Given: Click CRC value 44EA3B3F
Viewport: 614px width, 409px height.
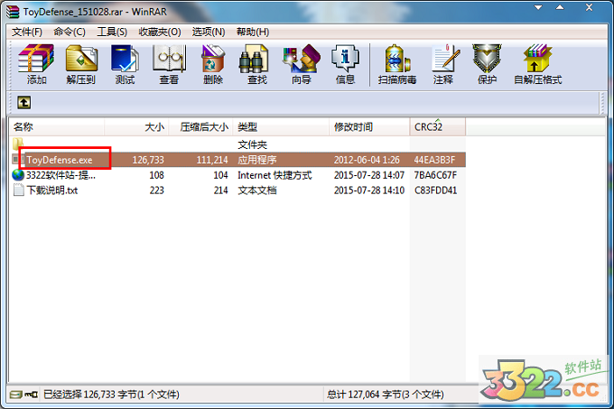Looking at the screenshot, I should (434, 160).
